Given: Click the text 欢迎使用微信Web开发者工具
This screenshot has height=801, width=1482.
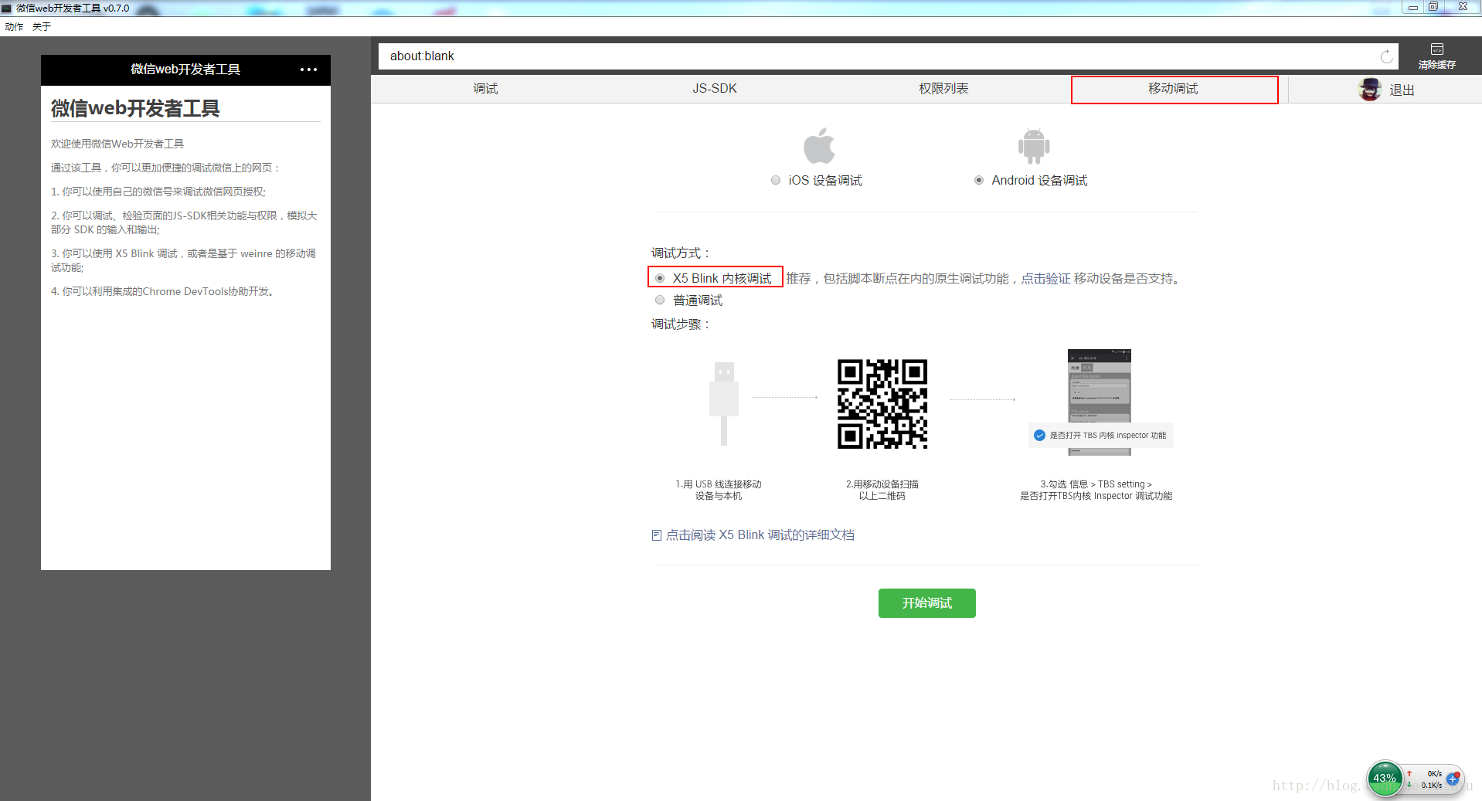Looking at the screenshot, I should (117, 144).
